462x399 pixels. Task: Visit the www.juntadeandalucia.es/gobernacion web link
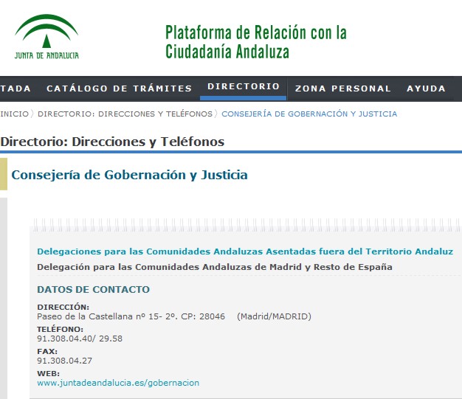click(x=118, y=383)
